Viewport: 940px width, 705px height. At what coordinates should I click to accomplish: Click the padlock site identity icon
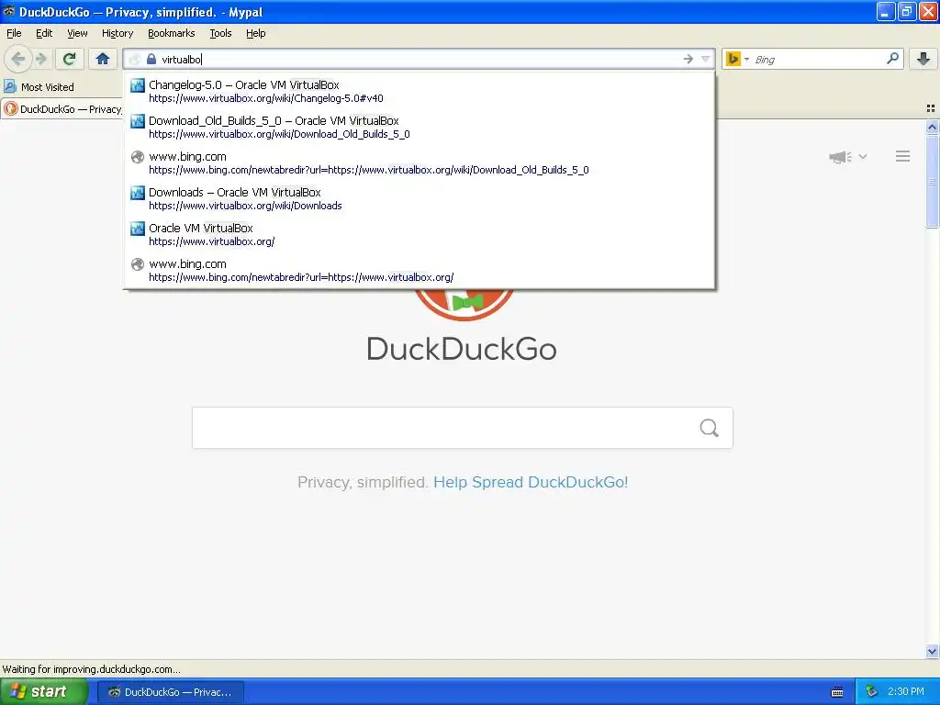pyautogui.click(x=151, y=59)
